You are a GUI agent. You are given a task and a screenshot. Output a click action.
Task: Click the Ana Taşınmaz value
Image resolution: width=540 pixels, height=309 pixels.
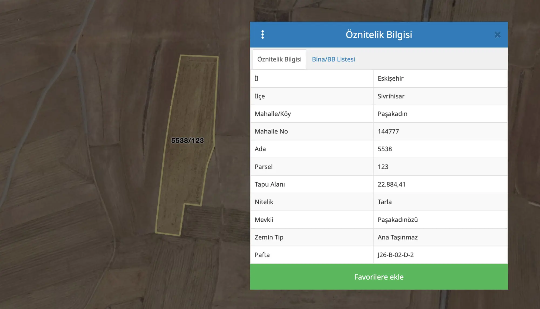point(397,237)
